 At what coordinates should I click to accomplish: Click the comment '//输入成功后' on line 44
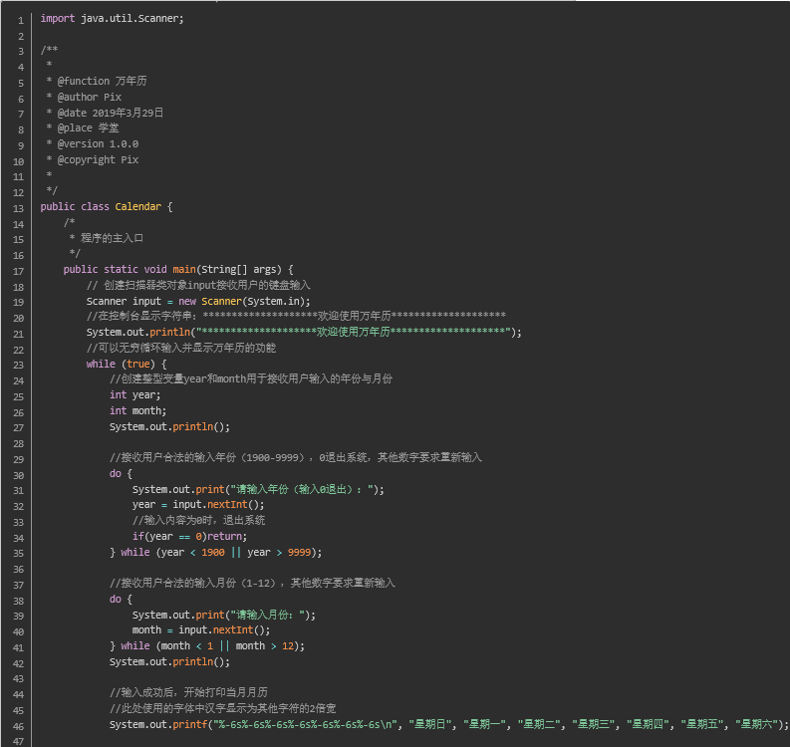click(x=188, y=692)
